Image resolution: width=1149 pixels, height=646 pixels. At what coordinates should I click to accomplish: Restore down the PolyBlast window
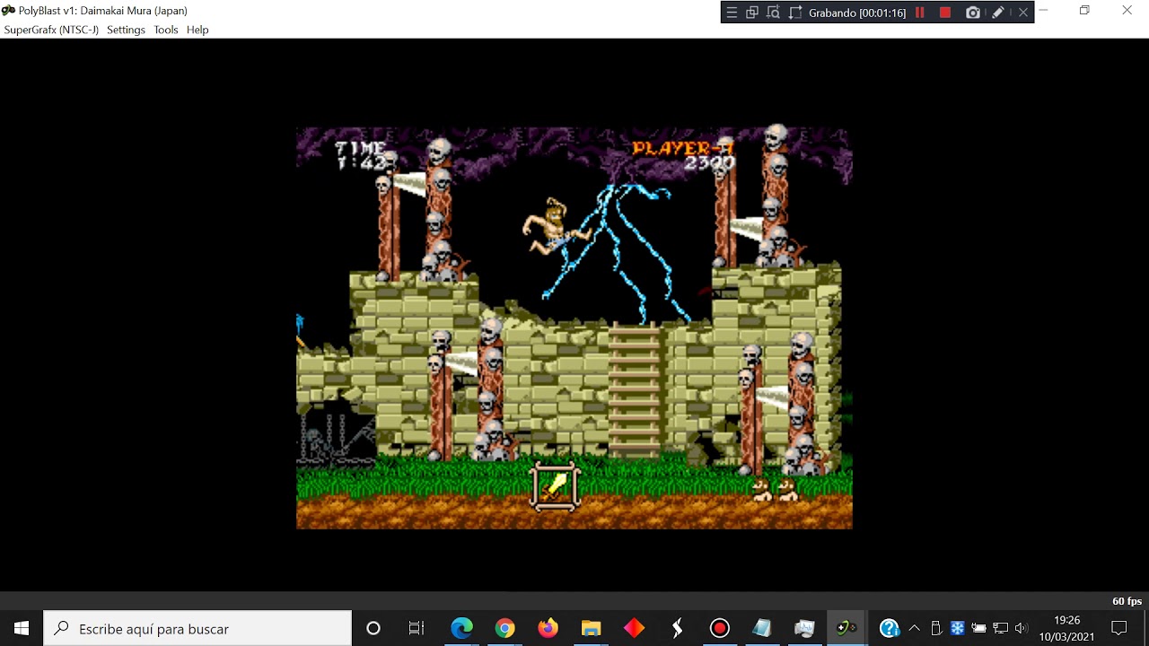[x=1084, y=11]
